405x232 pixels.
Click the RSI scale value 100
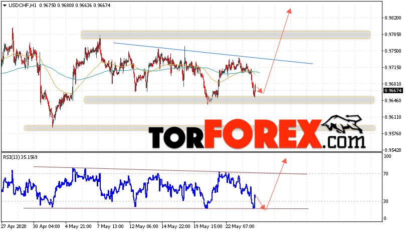(x=387, y=156)
